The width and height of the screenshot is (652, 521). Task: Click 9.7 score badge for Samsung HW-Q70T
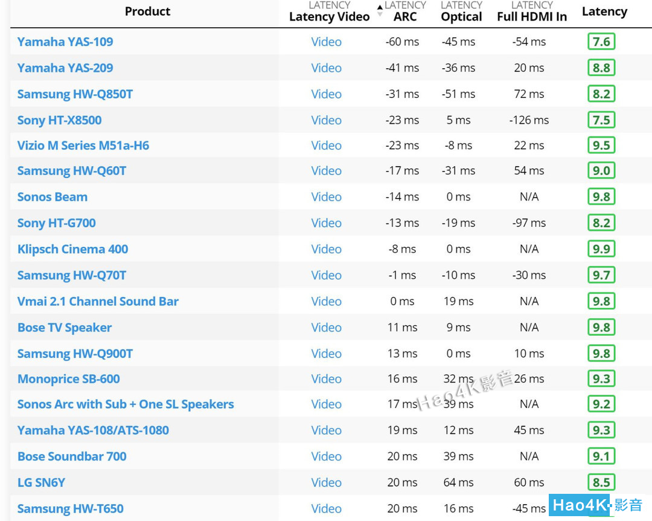[601, 275]
